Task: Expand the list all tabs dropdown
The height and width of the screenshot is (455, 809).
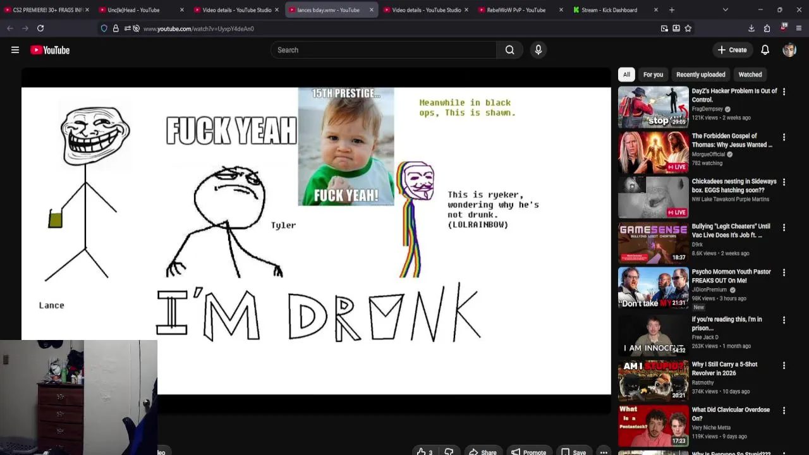Action: point(725,10)
